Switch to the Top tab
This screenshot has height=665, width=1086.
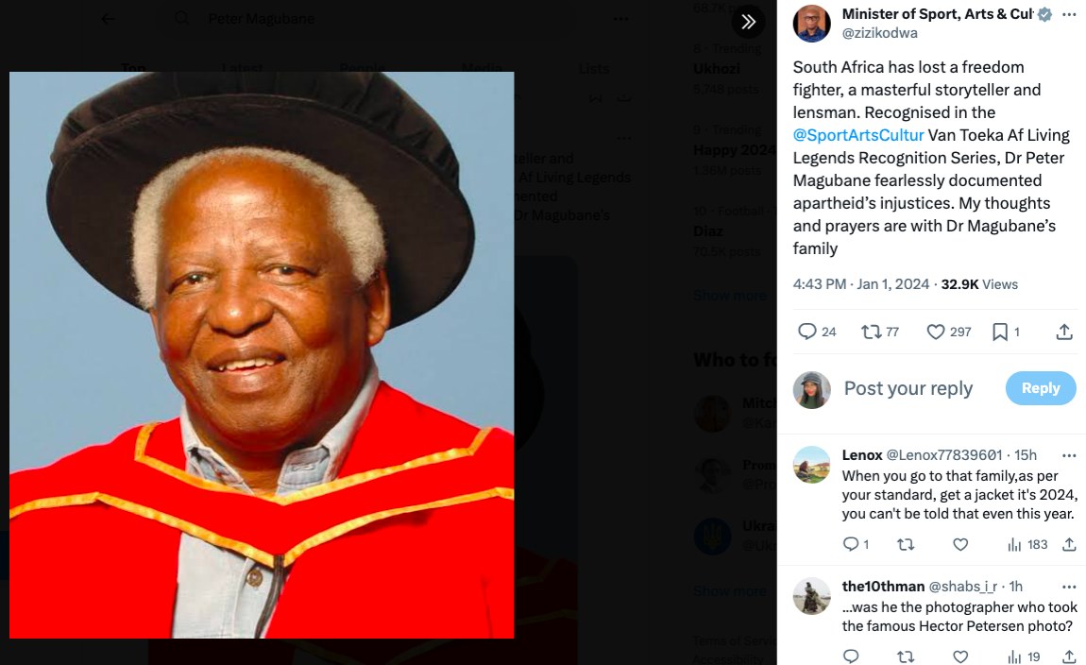(x=134, y=67)
